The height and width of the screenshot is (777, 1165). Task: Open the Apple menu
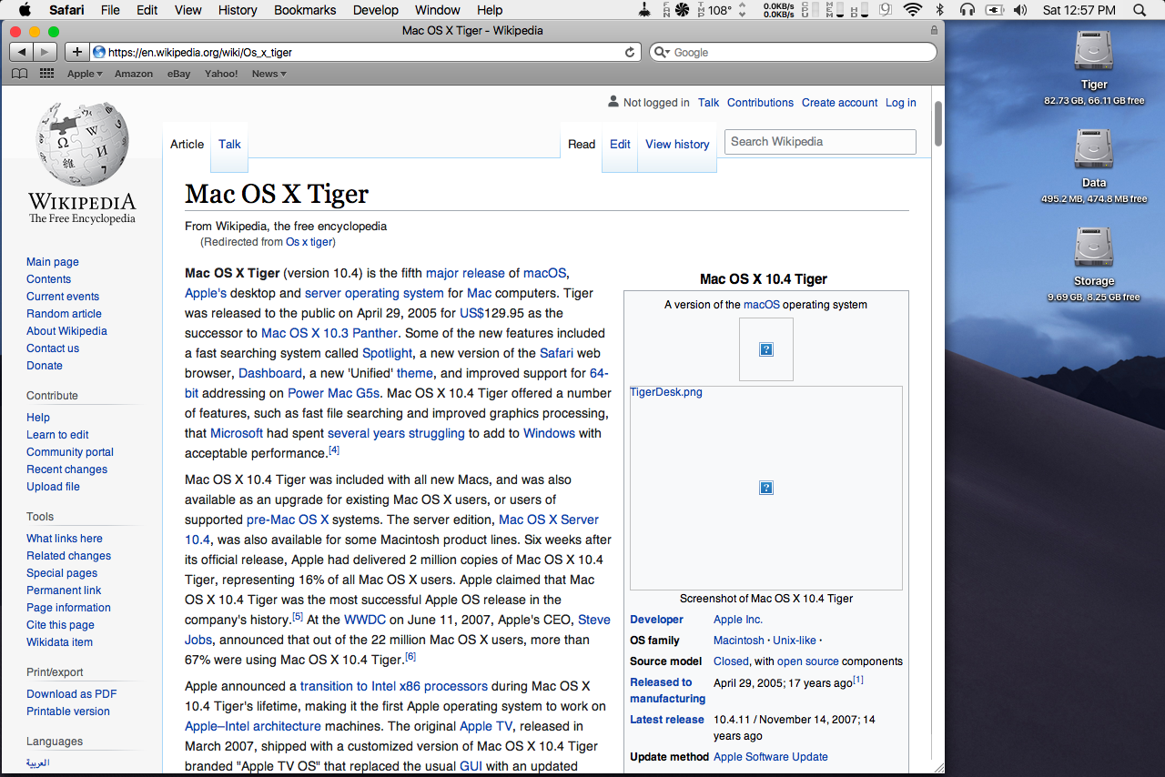pos(25,10)
